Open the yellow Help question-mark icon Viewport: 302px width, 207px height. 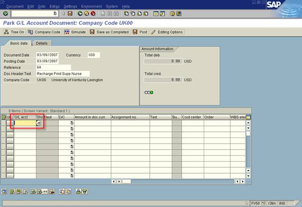tap(172, 14)
